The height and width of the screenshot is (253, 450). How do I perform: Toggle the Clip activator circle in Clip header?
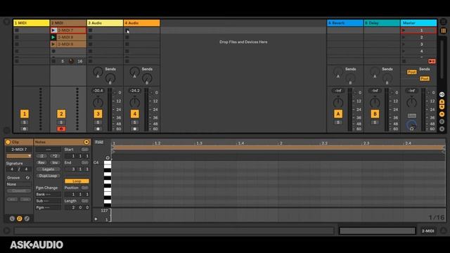pyautogui.click(x=8, y=142)
